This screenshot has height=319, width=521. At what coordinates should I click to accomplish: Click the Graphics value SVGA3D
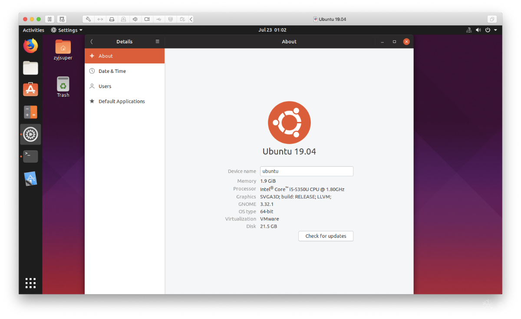[296, 197]
